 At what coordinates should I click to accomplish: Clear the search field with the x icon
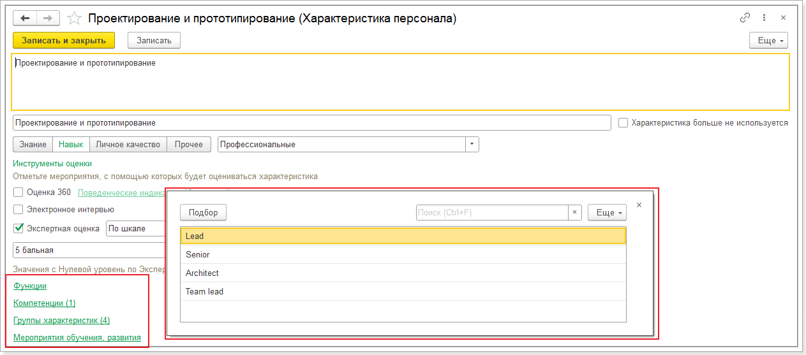pyautogui.click(x=574, y=213)
